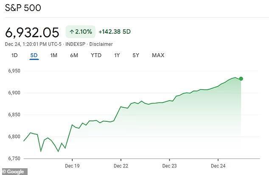Select the 1D time range tab

pos(14,55)
